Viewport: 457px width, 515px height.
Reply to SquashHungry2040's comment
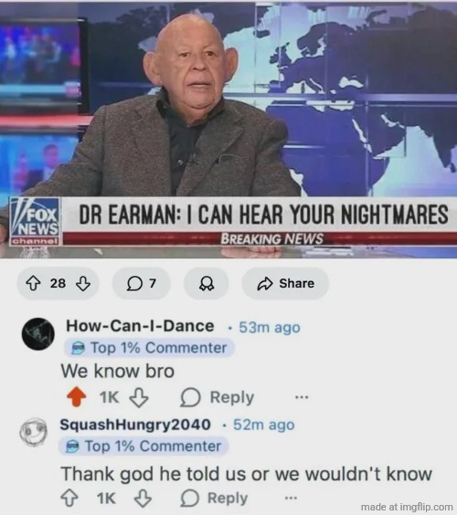[214, 499]
